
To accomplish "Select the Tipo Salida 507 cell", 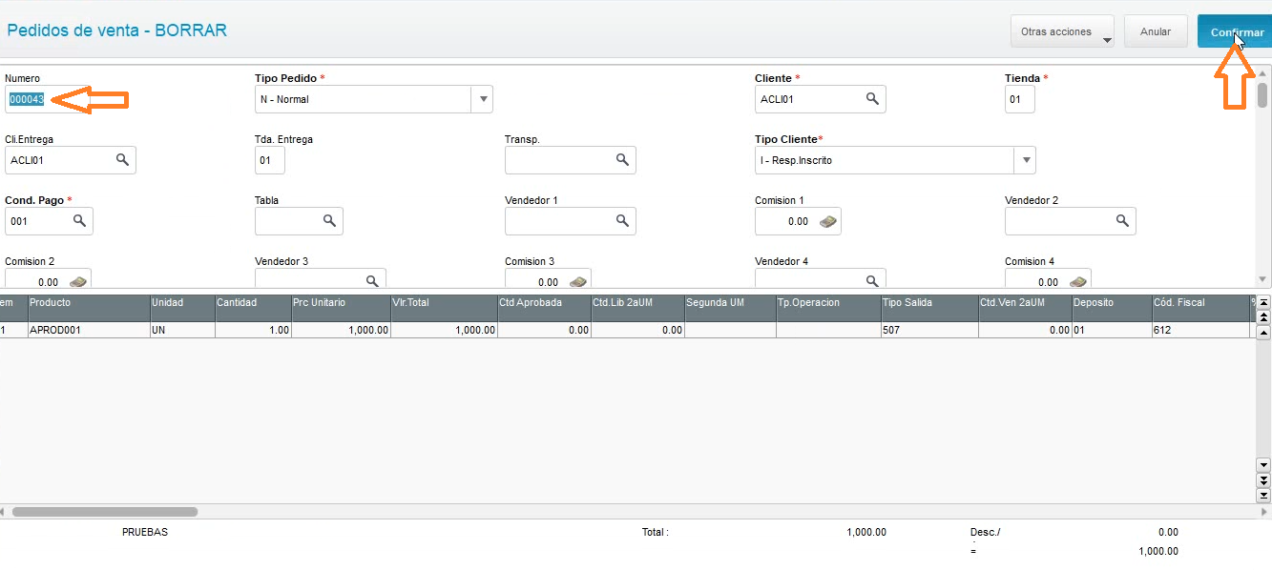I will [x=929, y=330].
